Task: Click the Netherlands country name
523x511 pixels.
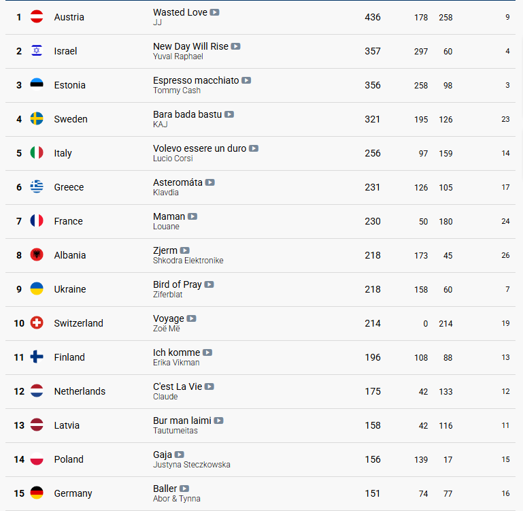Action: coord(80,391)
